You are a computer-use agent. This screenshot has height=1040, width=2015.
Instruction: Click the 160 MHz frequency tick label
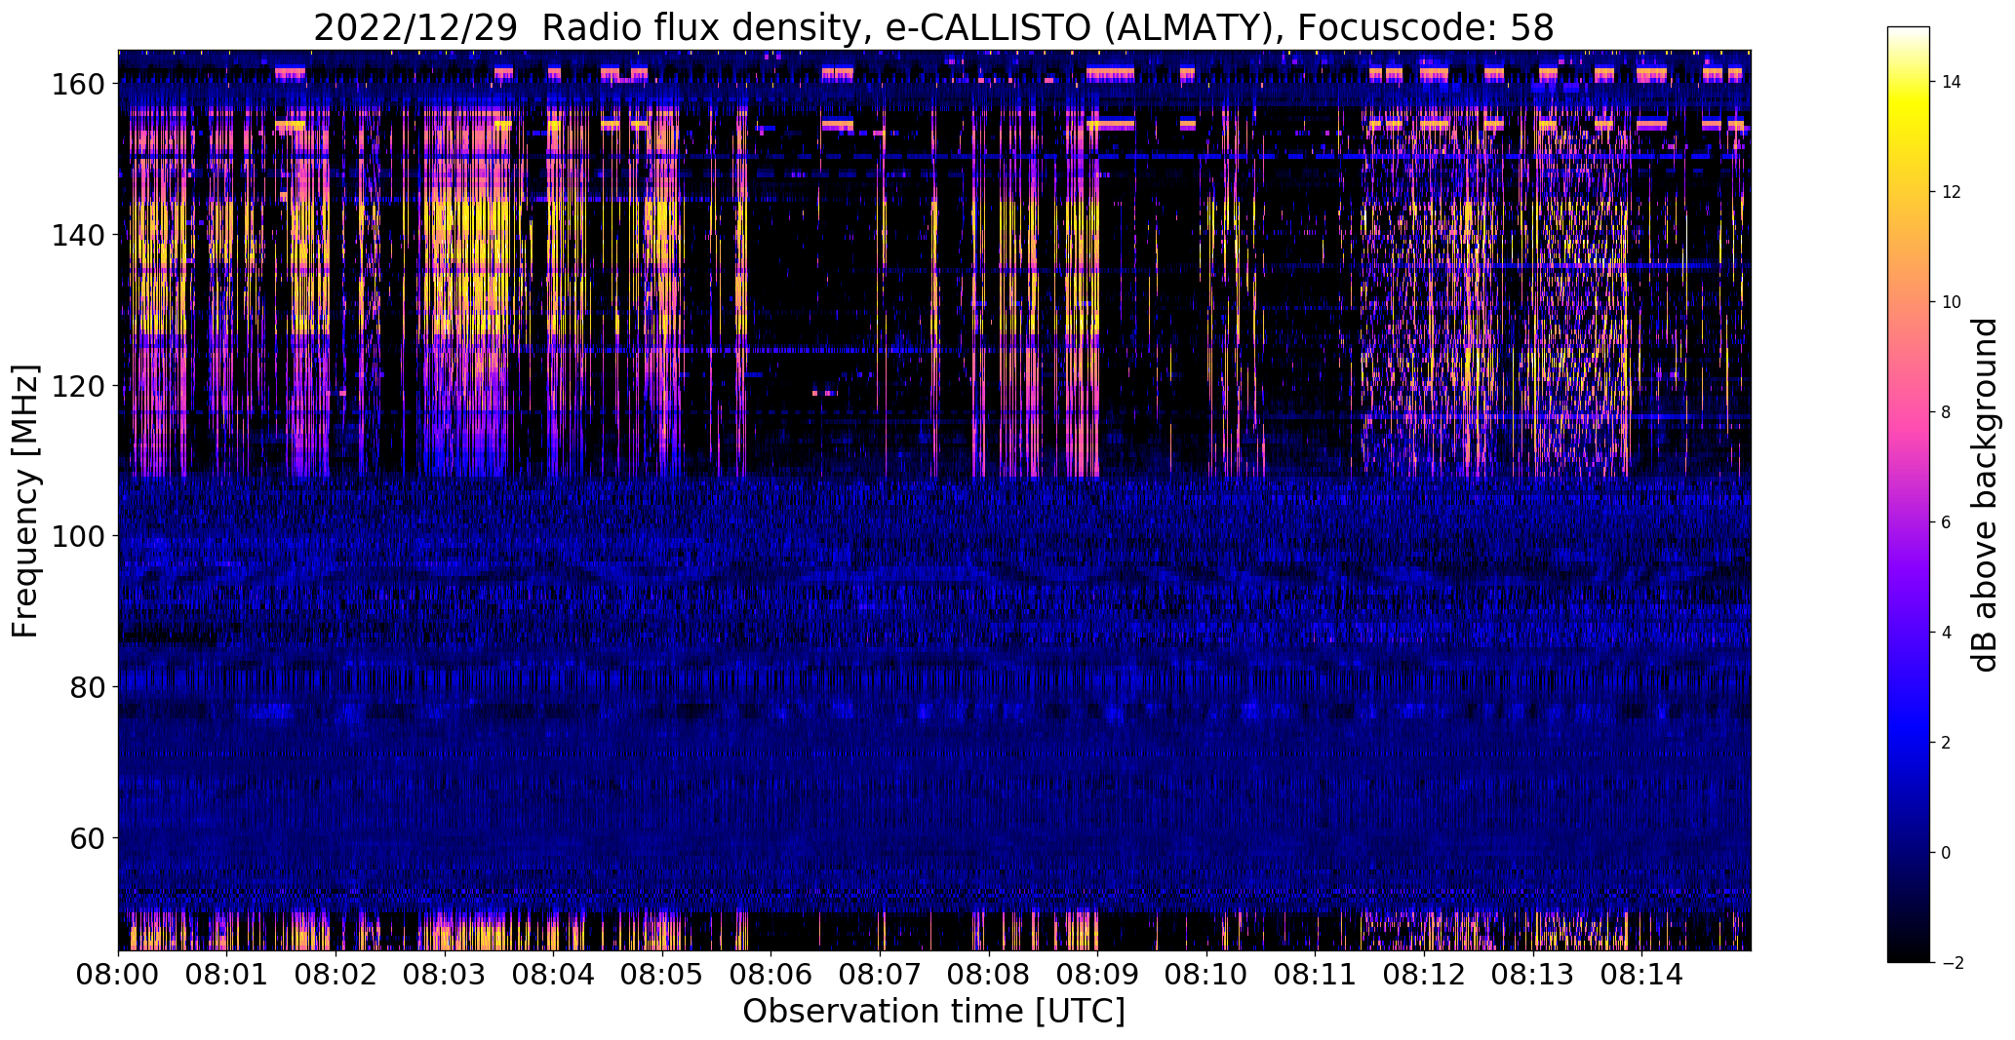click(77, 85)
